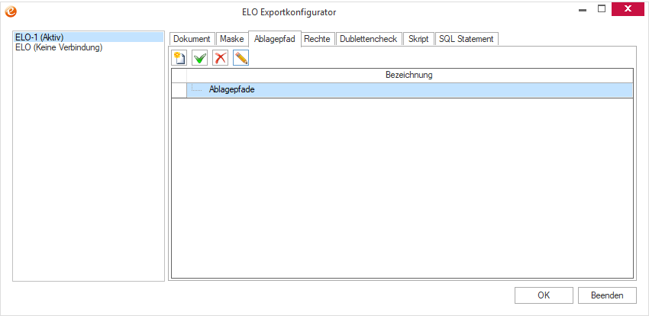649x316 pixels.
Task: Open the Dublettencheck tab
Action: [368, 39]
